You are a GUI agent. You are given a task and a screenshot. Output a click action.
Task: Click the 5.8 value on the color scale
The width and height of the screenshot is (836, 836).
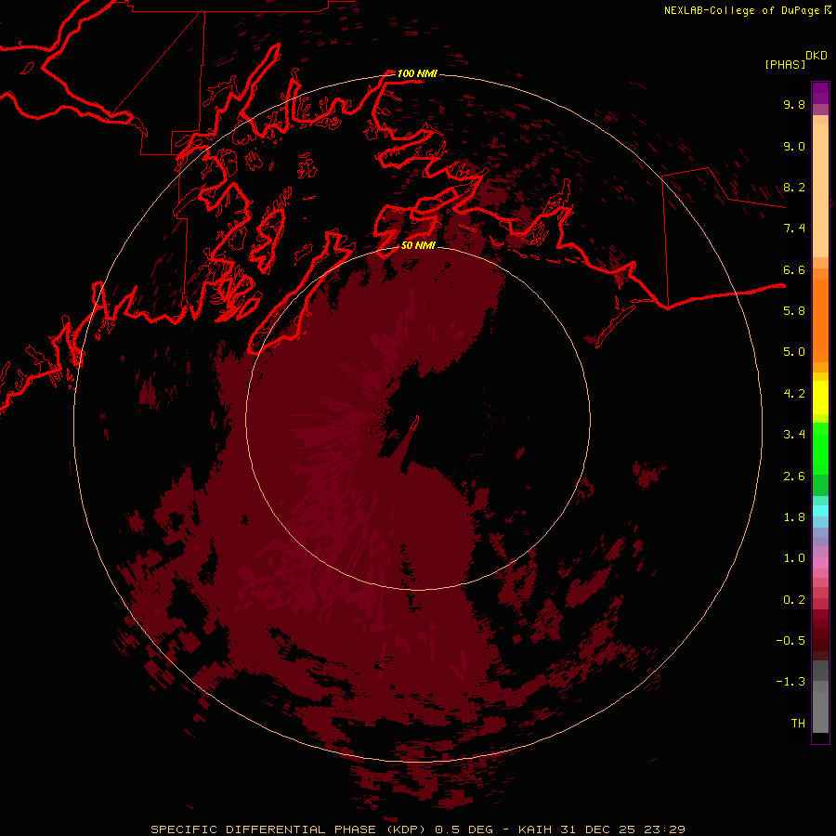pos(794,311)
